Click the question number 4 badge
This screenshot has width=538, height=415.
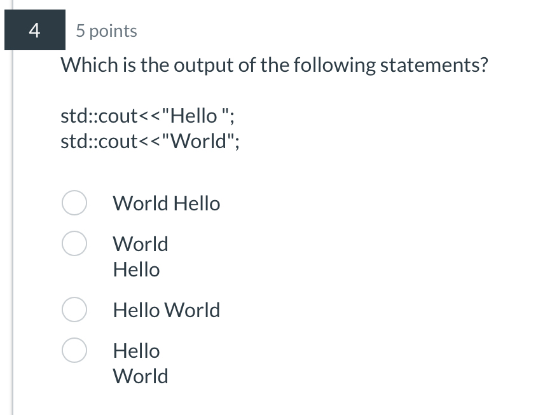(34, 30)
